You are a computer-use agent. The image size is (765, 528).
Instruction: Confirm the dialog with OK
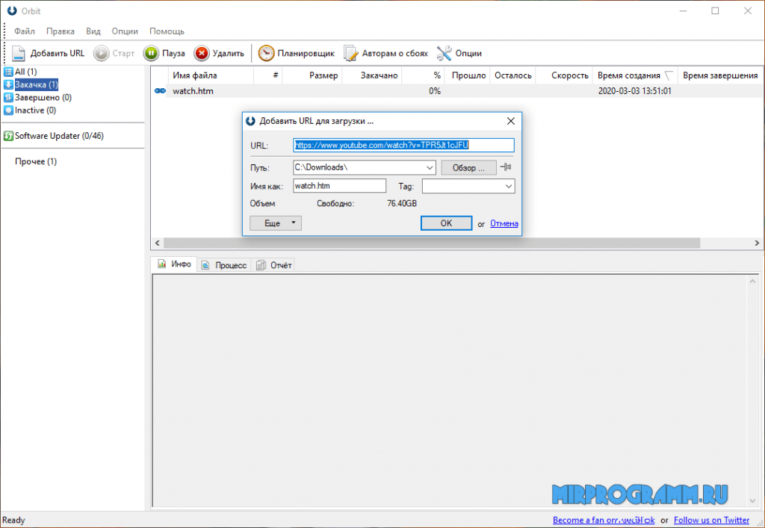click(446, 223)
